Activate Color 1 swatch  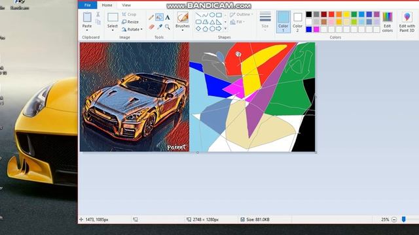point(283,22)
